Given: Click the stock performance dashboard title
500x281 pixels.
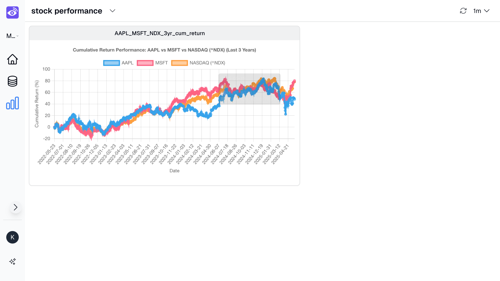Looking at the screenshot, I should pos(67,11).
